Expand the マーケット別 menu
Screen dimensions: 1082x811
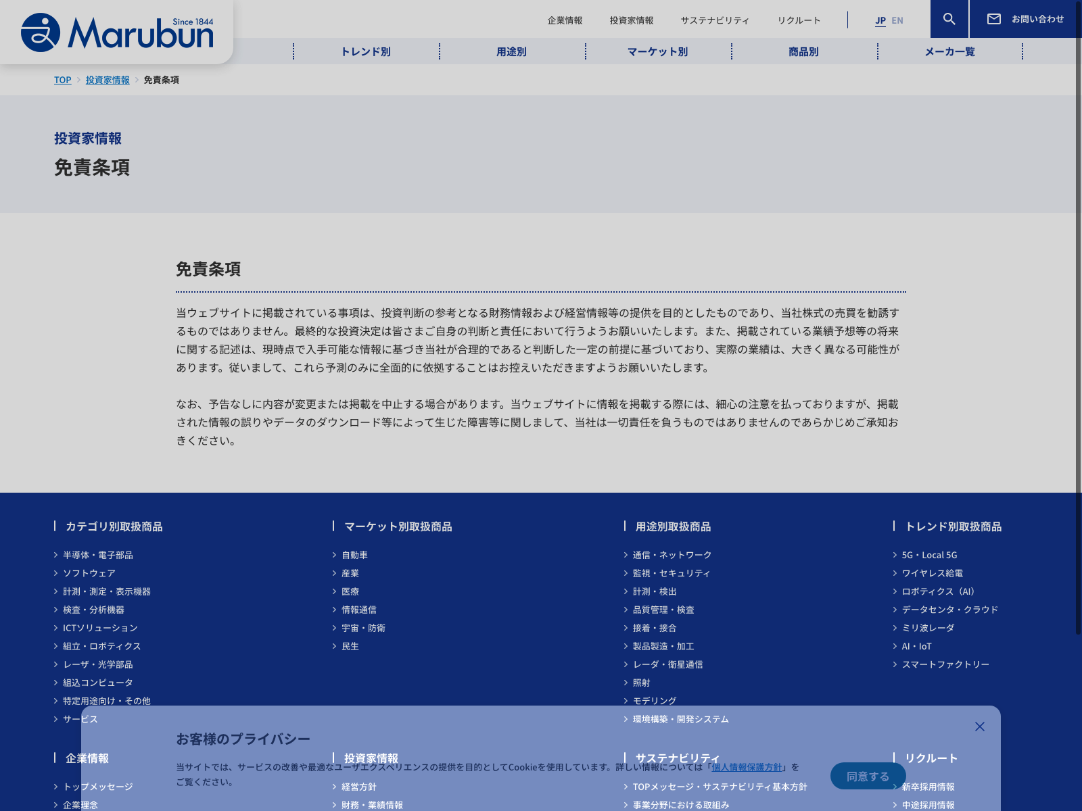(658, 51)
